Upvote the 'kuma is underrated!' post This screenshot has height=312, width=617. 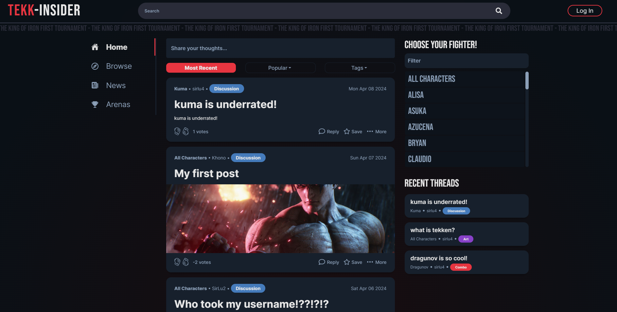[x=177, y=131]
